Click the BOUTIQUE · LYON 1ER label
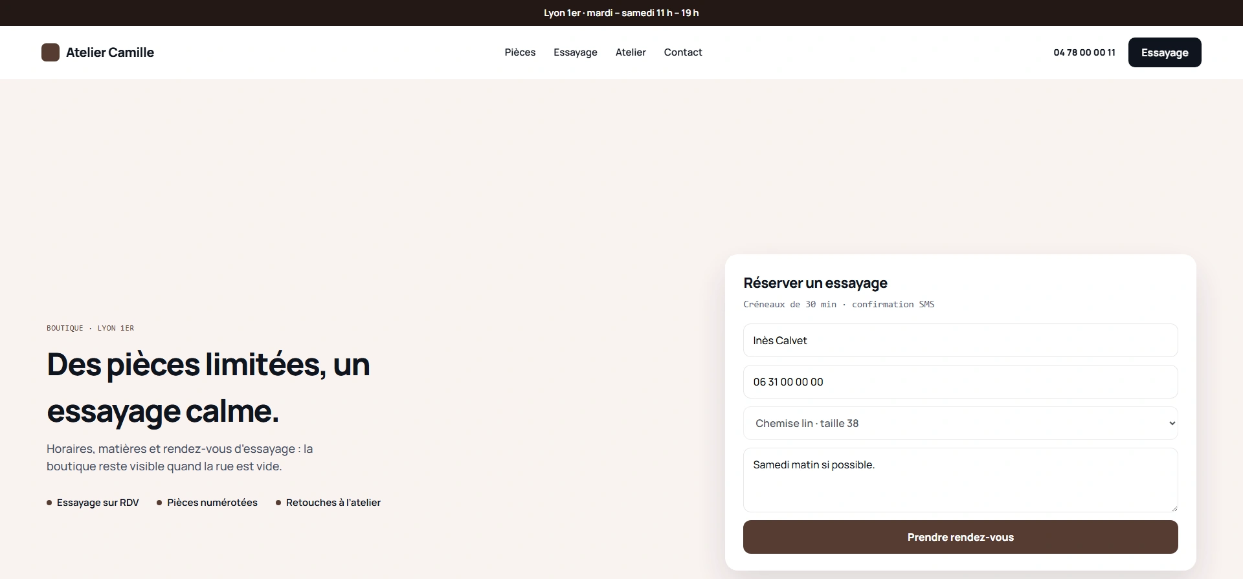This screenshot has height=579, width=1243. (90, 328)
